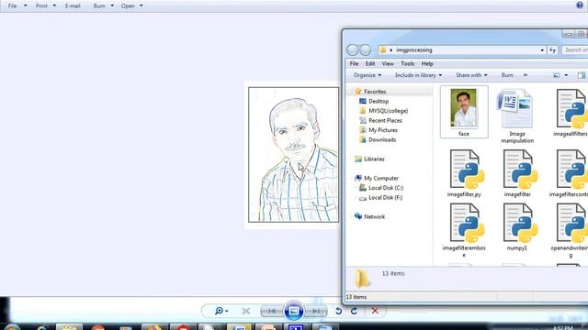Viewport: 588px width, 330px height.
Task: Expand the Organize dropdown
Action: 367,75
